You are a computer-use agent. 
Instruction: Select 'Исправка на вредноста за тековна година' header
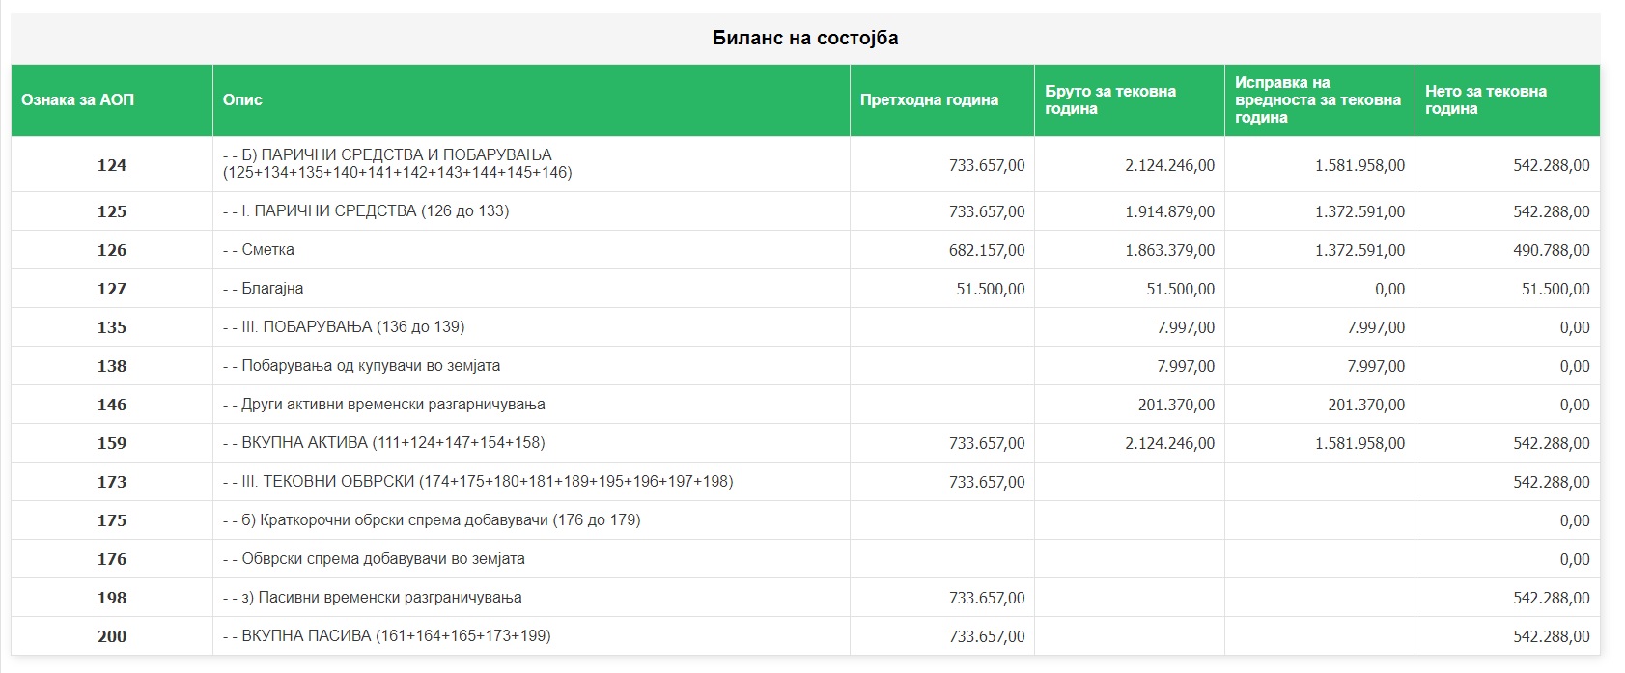point(1318,99)
